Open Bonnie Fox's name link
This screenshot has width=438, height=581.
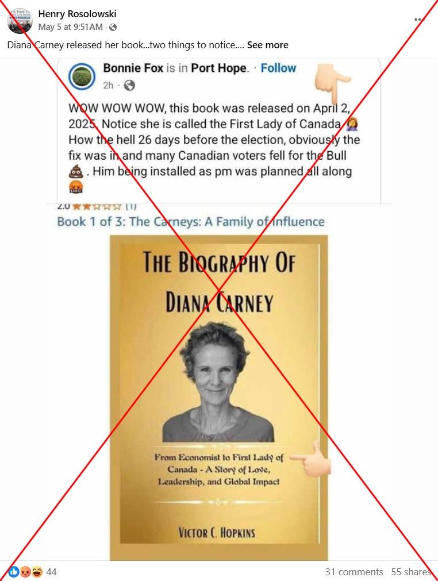click(x=133, y=68)
